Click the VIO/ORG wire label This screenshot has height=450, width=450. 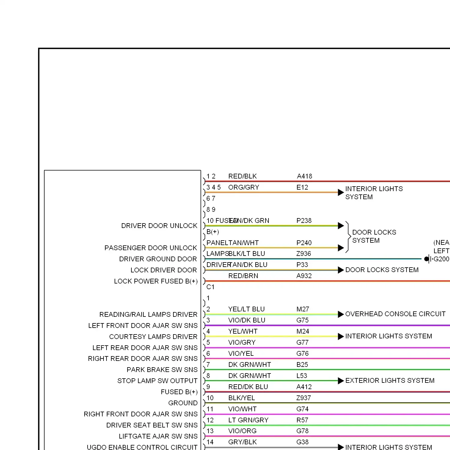[242, 431]
